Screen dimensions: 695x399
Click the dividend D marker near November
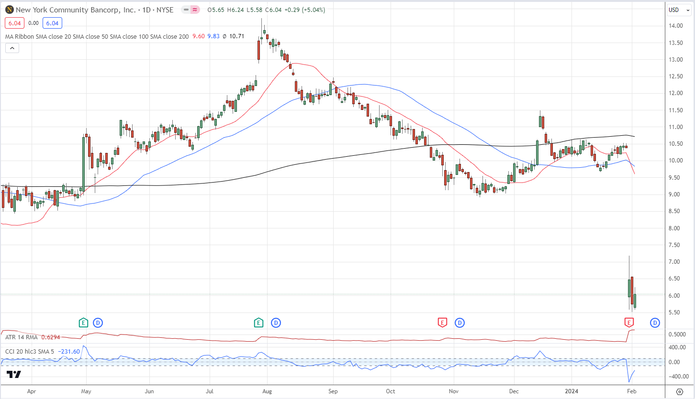[x=460, y=323]
